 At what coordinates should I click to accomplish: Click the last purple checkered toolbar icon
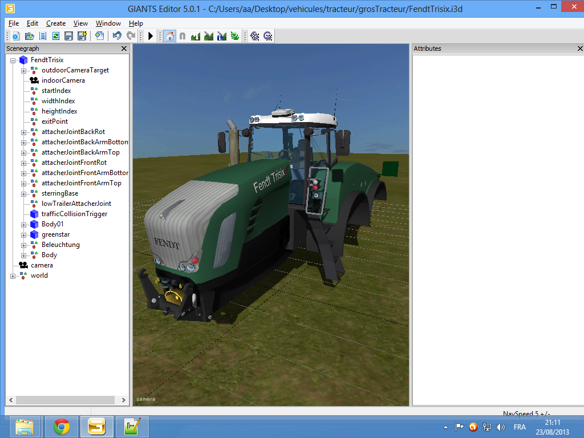coord(268,36)
